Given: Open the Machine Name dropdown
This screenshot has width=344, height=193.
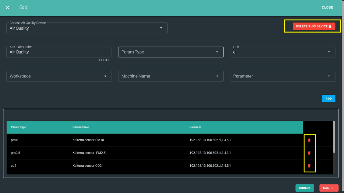Looking at the screenshot, I should coord(171,76).
